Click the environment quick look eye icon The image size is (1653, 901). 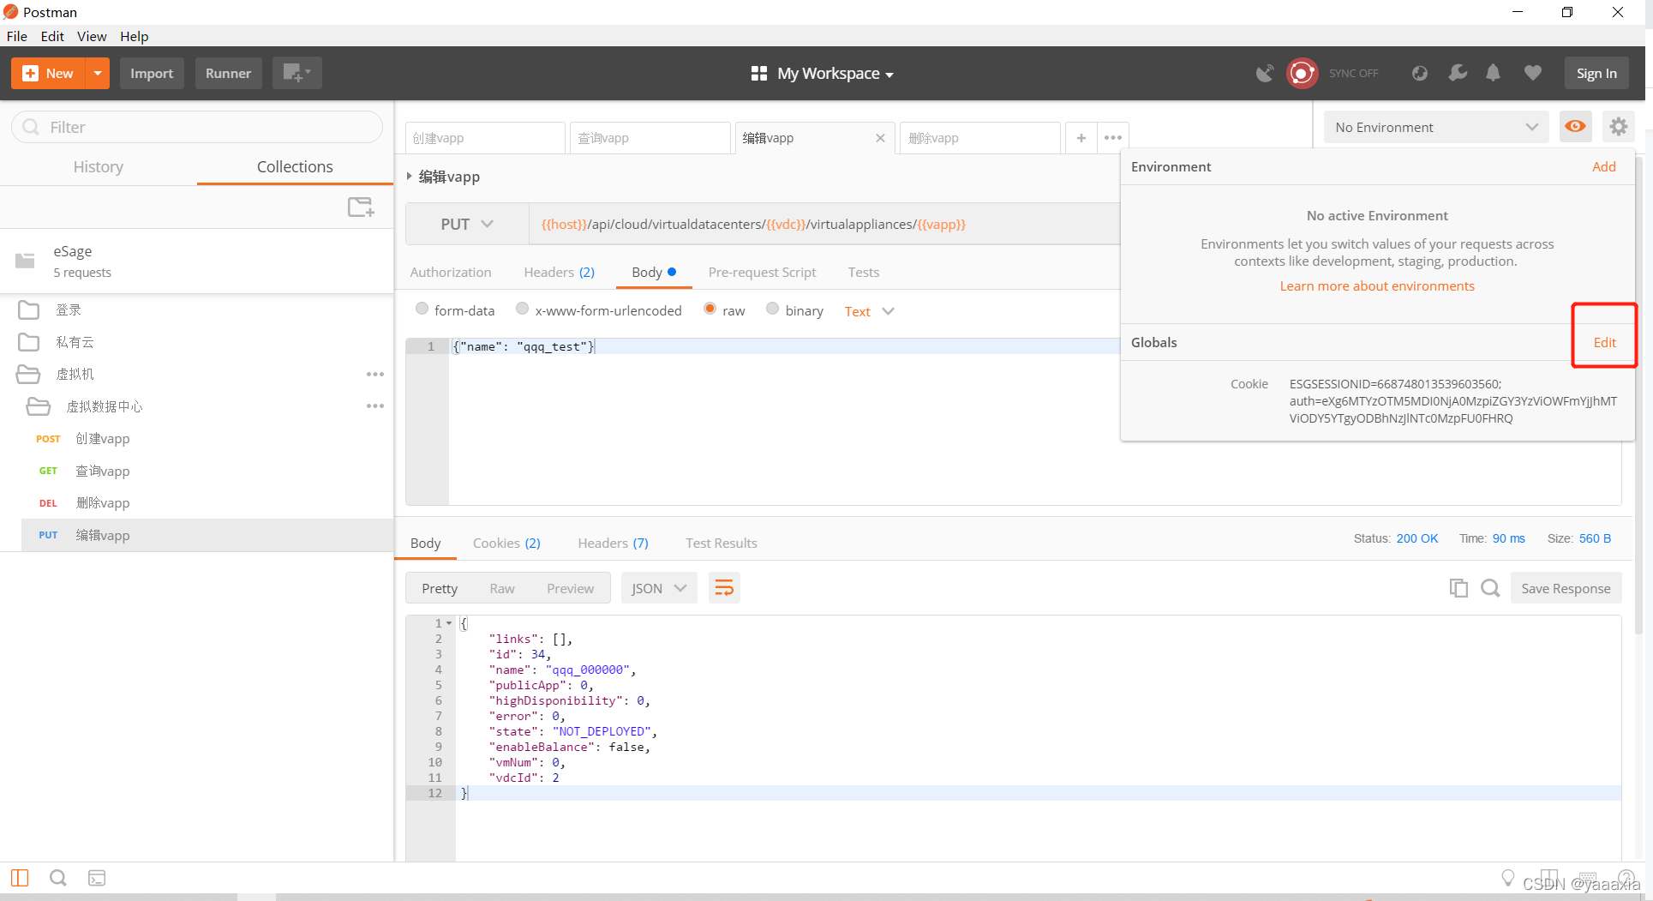[1575, 127]
